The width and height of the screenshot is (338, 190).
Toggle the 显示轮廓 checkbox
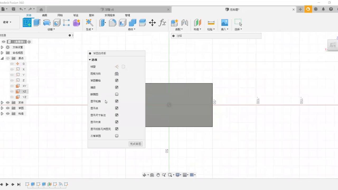[x=117, y=101]
